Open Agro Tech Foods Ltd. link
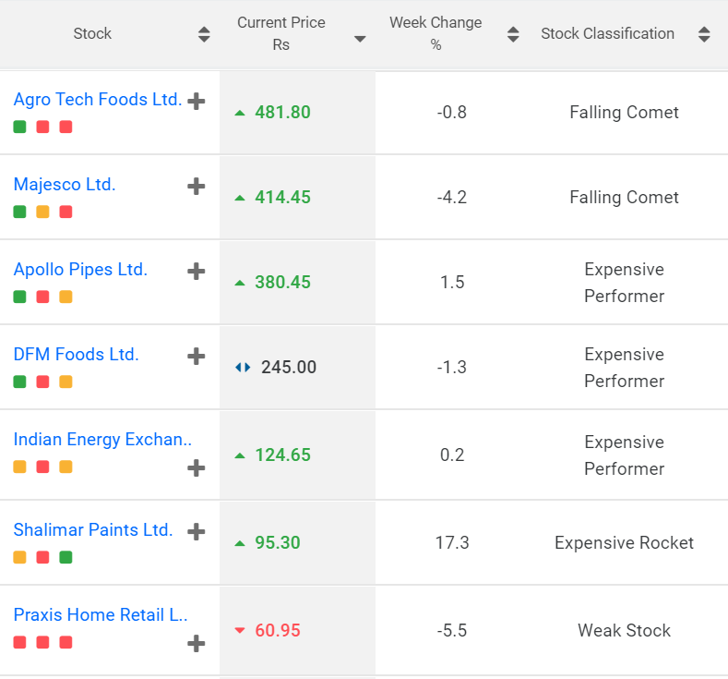Screen dimensions: 728x679 pos(97,100)
